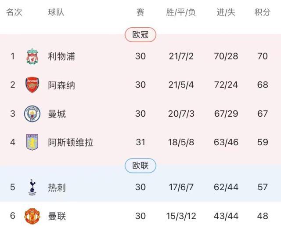
Task: Select the 欧冠 qualification badge
Action: click(x=140, y=35)
